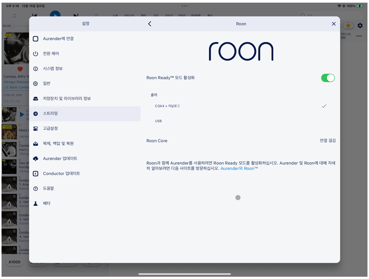Viewport: 369px width, 279px height.
Task: Select USB output option
Action: [x=241, y=121]
